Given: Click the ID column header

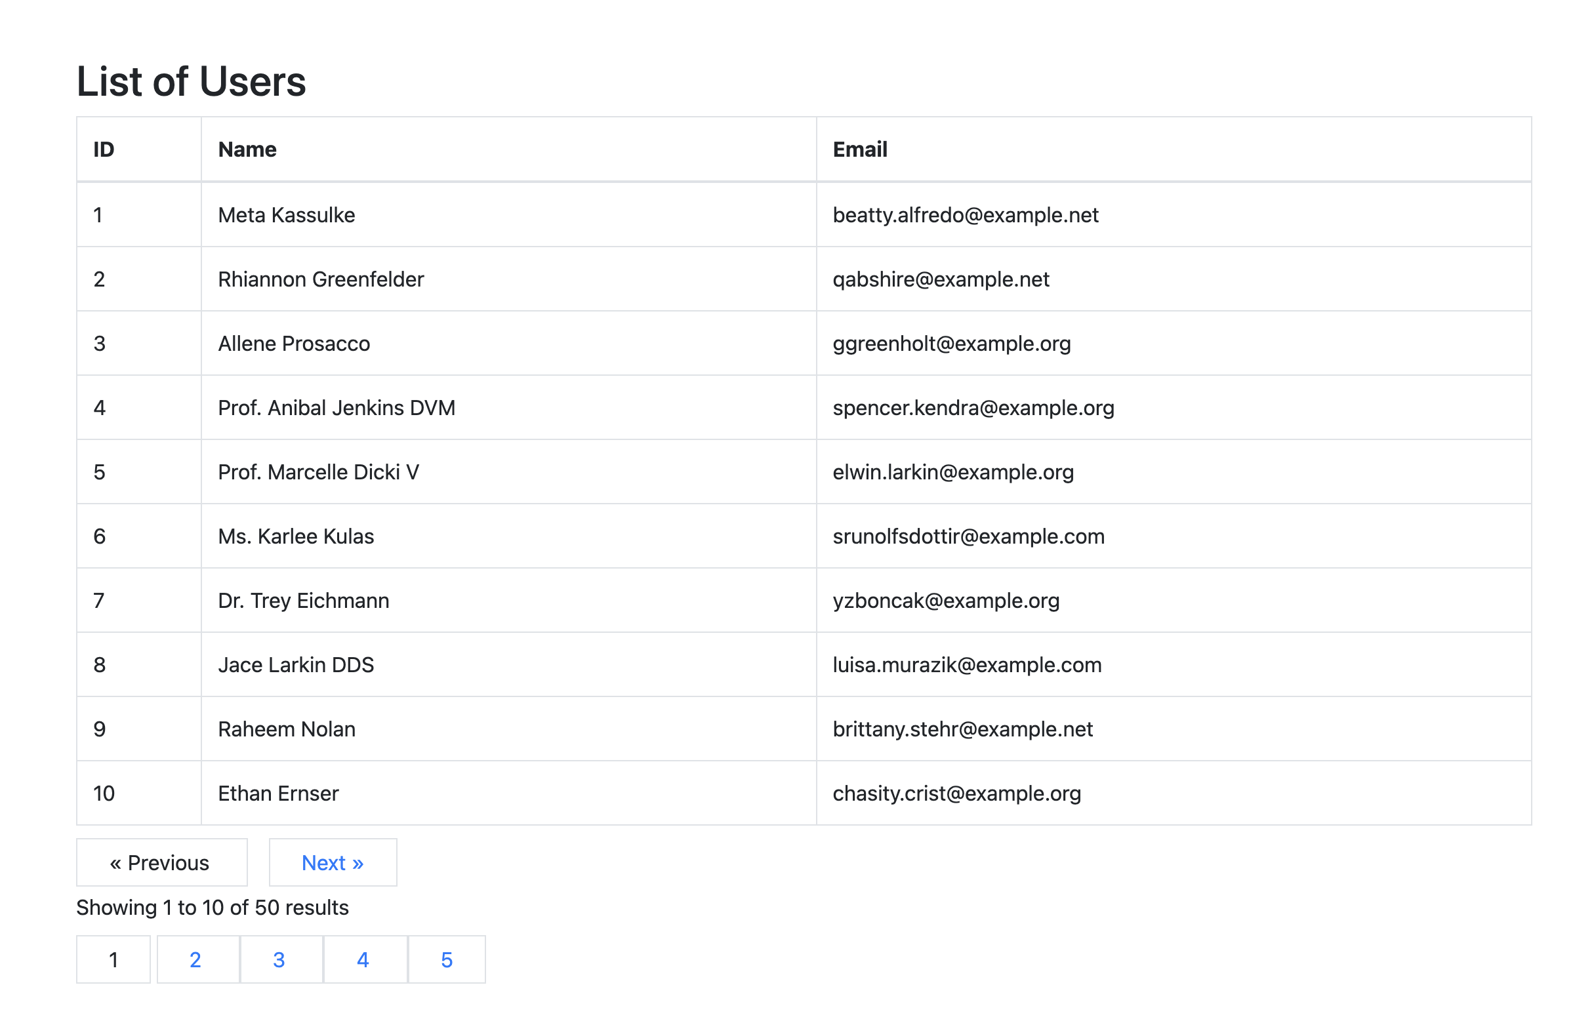Looking at the screenshot, I should (x=104, y=149).
